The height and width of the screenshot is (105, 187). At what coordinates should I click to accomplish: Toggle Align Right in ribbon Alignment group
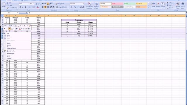(48, 7)
